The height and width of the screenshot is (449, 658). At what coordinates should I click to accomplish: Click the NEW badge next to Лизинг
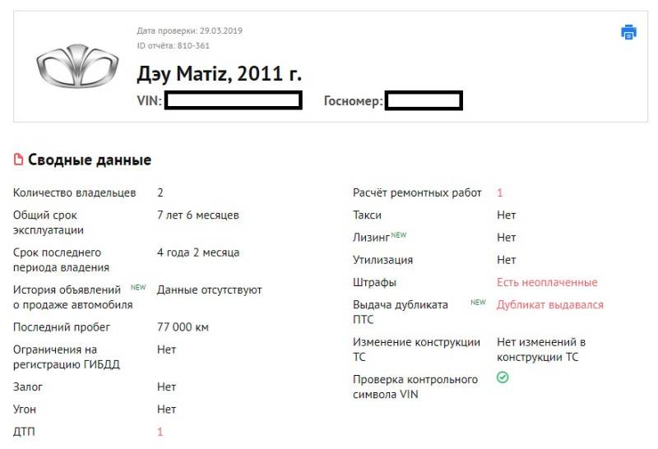tap(399, 235)
